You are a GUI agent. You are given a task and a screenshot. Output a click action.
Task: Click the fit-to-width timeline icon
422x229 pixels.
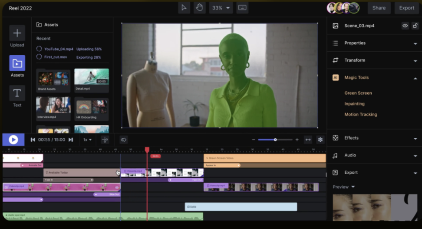point(308,140)
